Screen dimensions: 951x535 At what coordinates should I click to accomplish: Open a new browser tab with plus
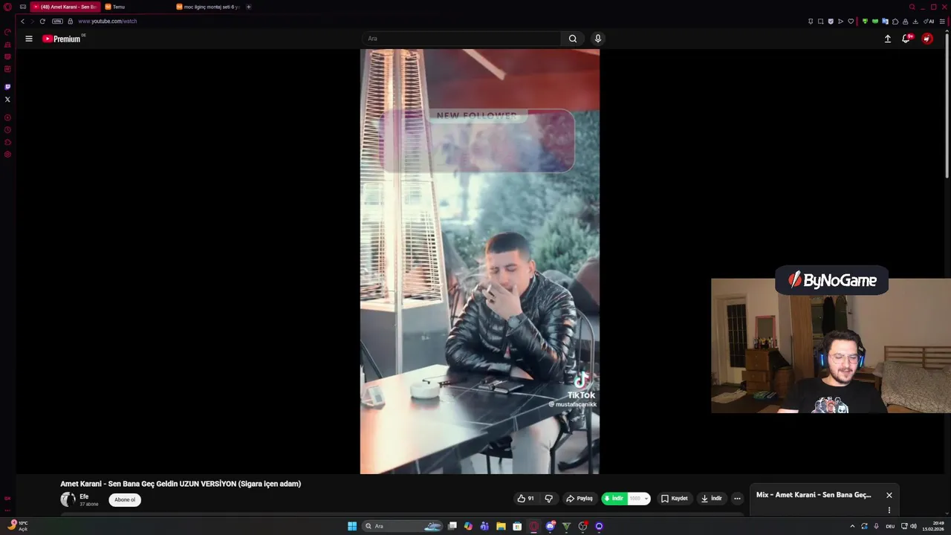point(249,7)
